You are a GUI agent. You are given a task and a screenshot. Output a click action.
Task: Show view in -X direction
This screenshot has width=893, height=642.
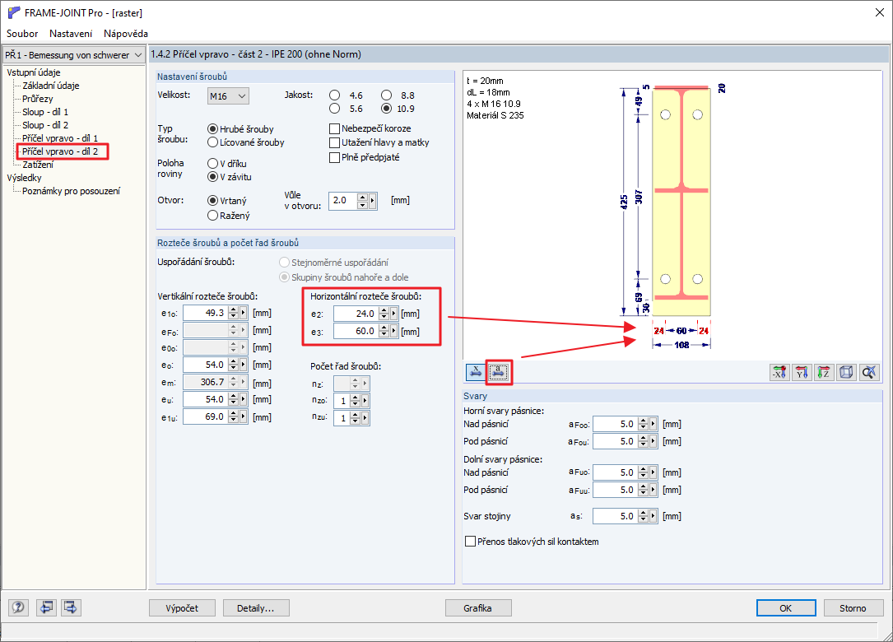[779, 373]
